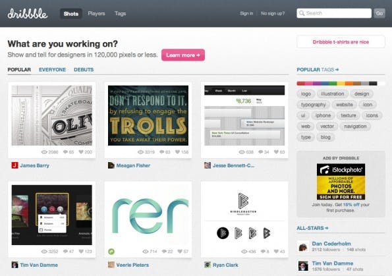
Task: Click the magnifier icon in search box
Action: 302,13
